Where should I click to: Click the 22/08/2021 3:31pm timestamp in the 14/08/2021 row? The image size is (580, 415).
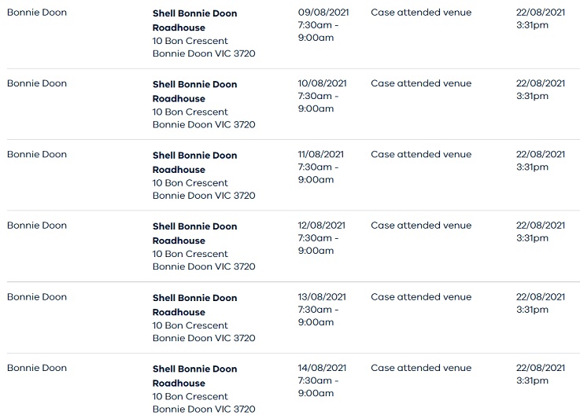coord(540,373)
